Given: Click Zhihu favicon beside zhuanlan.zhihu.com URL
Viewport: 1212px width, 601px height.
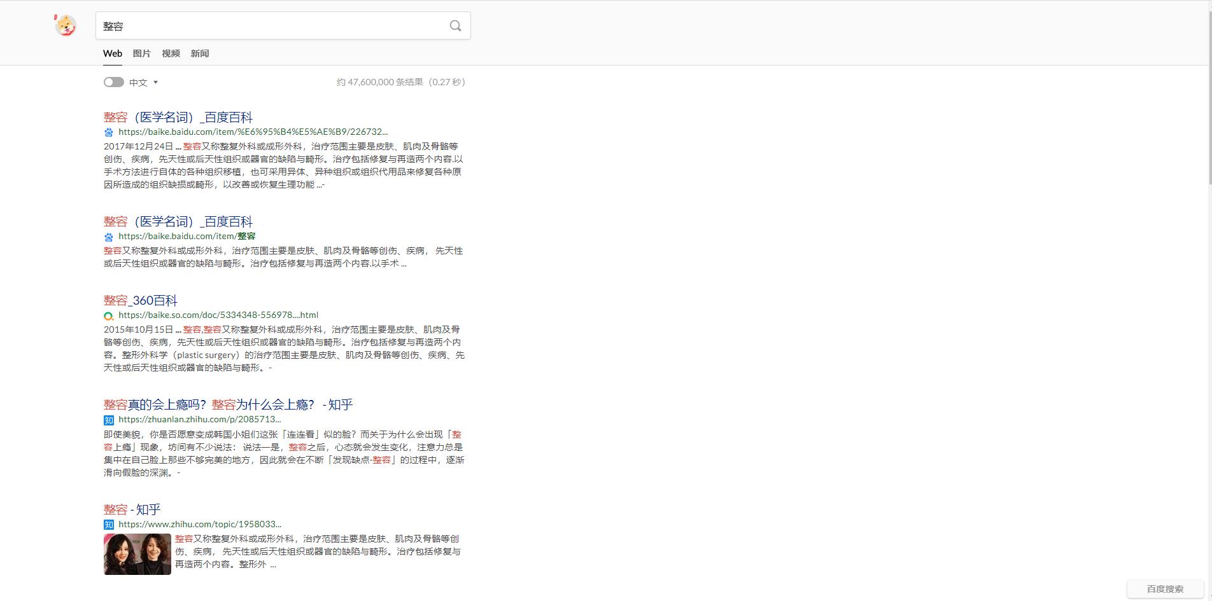Looking at the screenshot, I should (109, 420).
